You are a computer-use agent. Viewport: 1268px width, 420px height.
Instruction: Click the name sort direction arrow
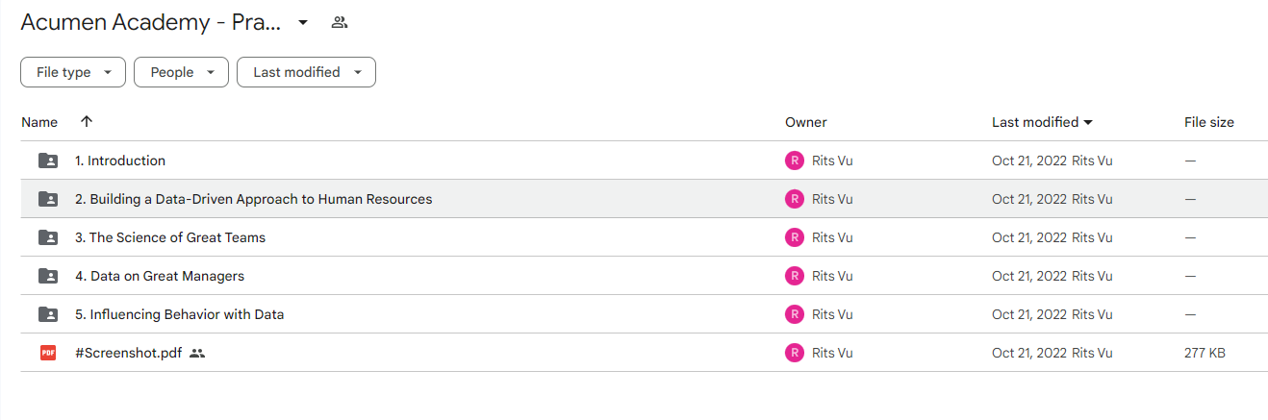87,122
